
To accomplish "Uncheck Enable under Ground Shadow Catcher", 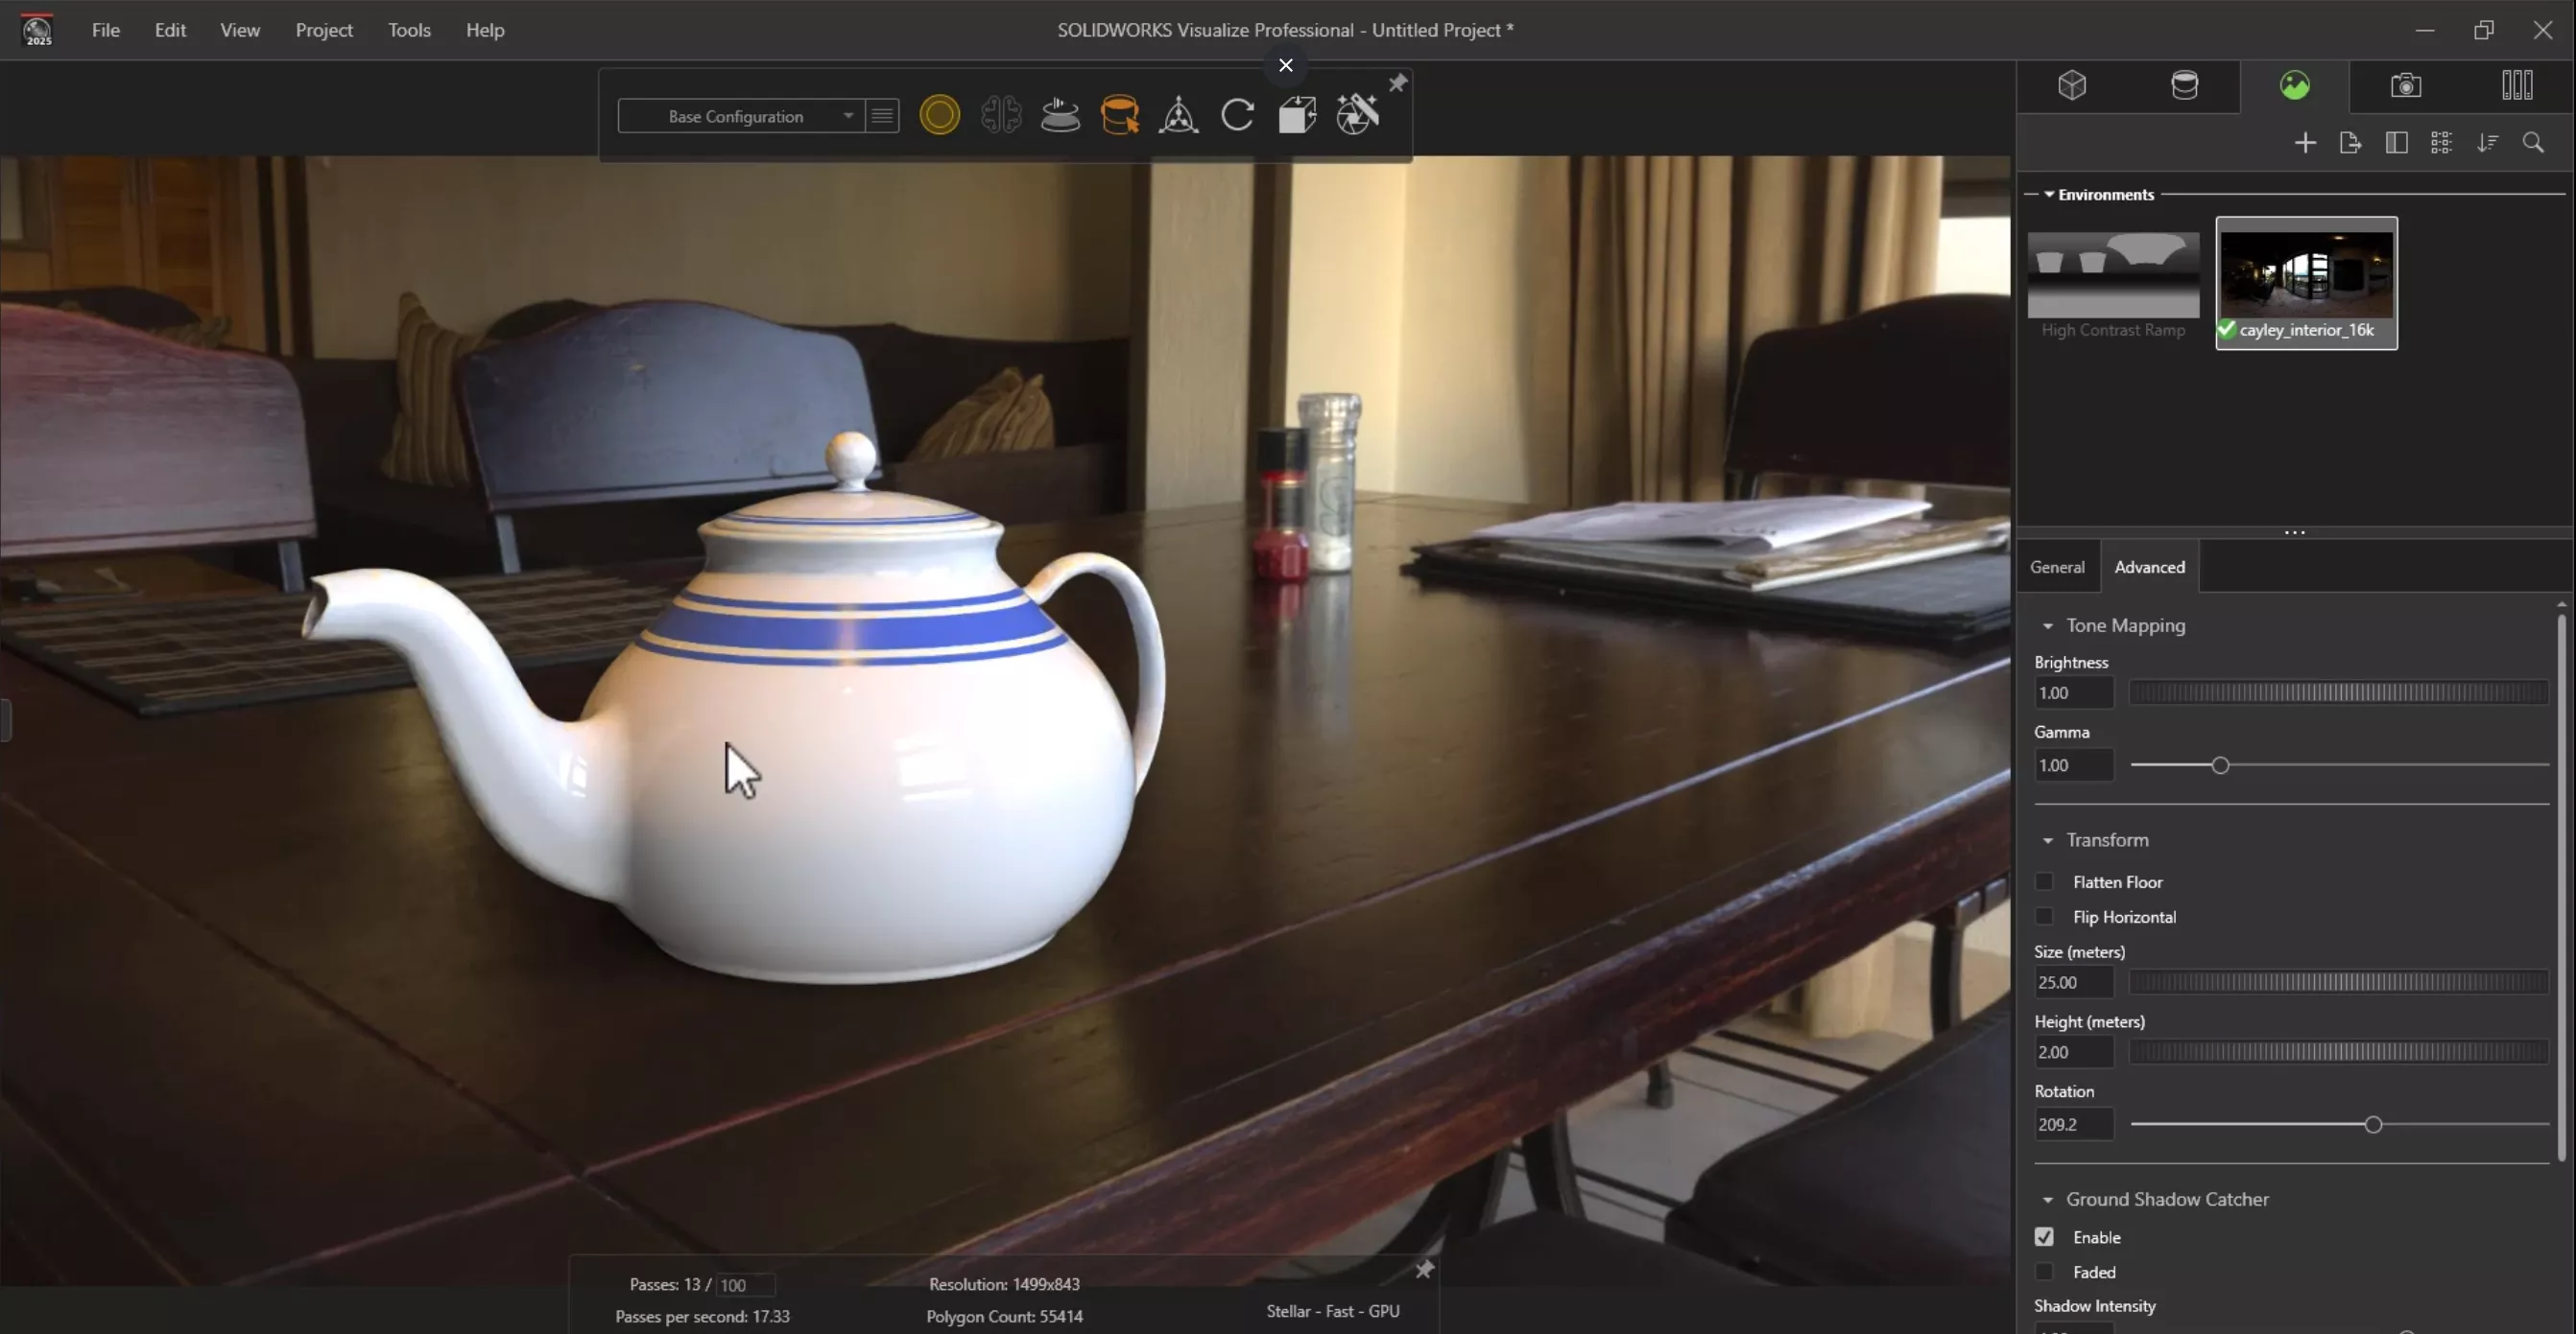I will tap(2043, 1237).
